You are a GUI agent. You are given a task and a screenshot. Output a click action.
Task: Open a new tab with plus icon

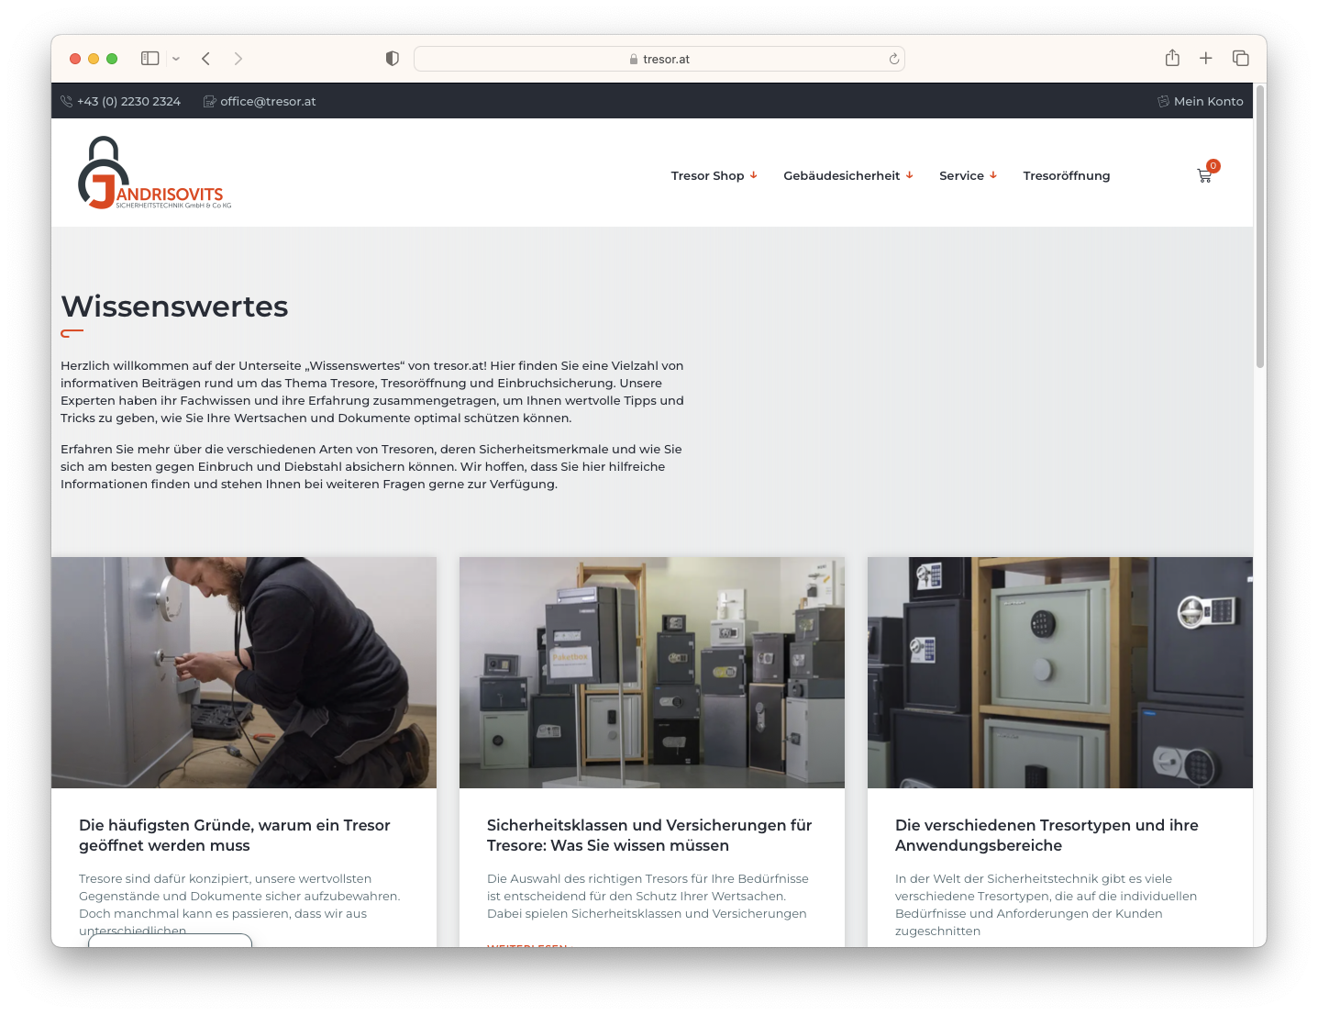pyautogui.click(x=1206, y=59)
